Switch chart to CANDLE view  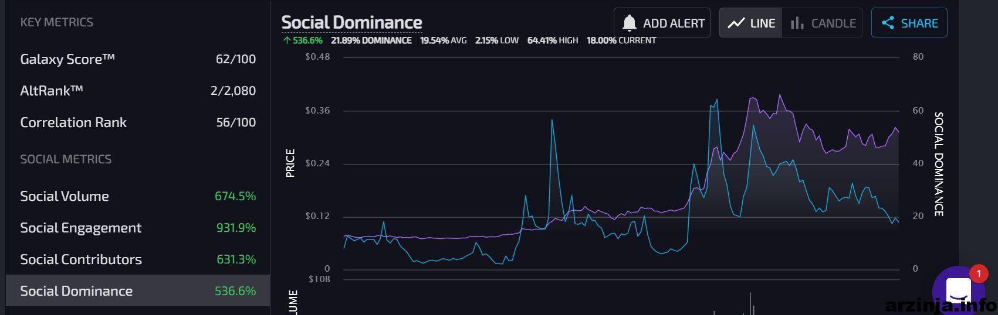[x=822, y=23]
